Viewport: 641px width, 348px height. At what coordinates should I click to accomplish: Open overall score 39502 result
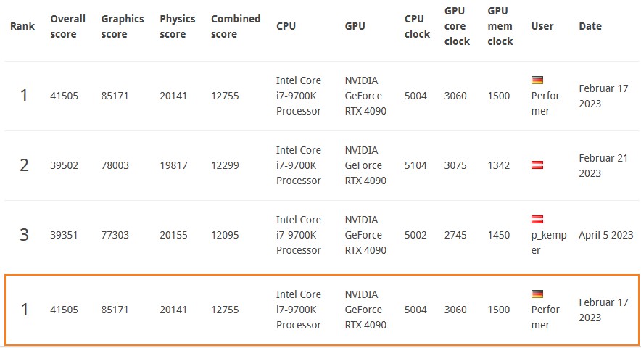(65, 165)
